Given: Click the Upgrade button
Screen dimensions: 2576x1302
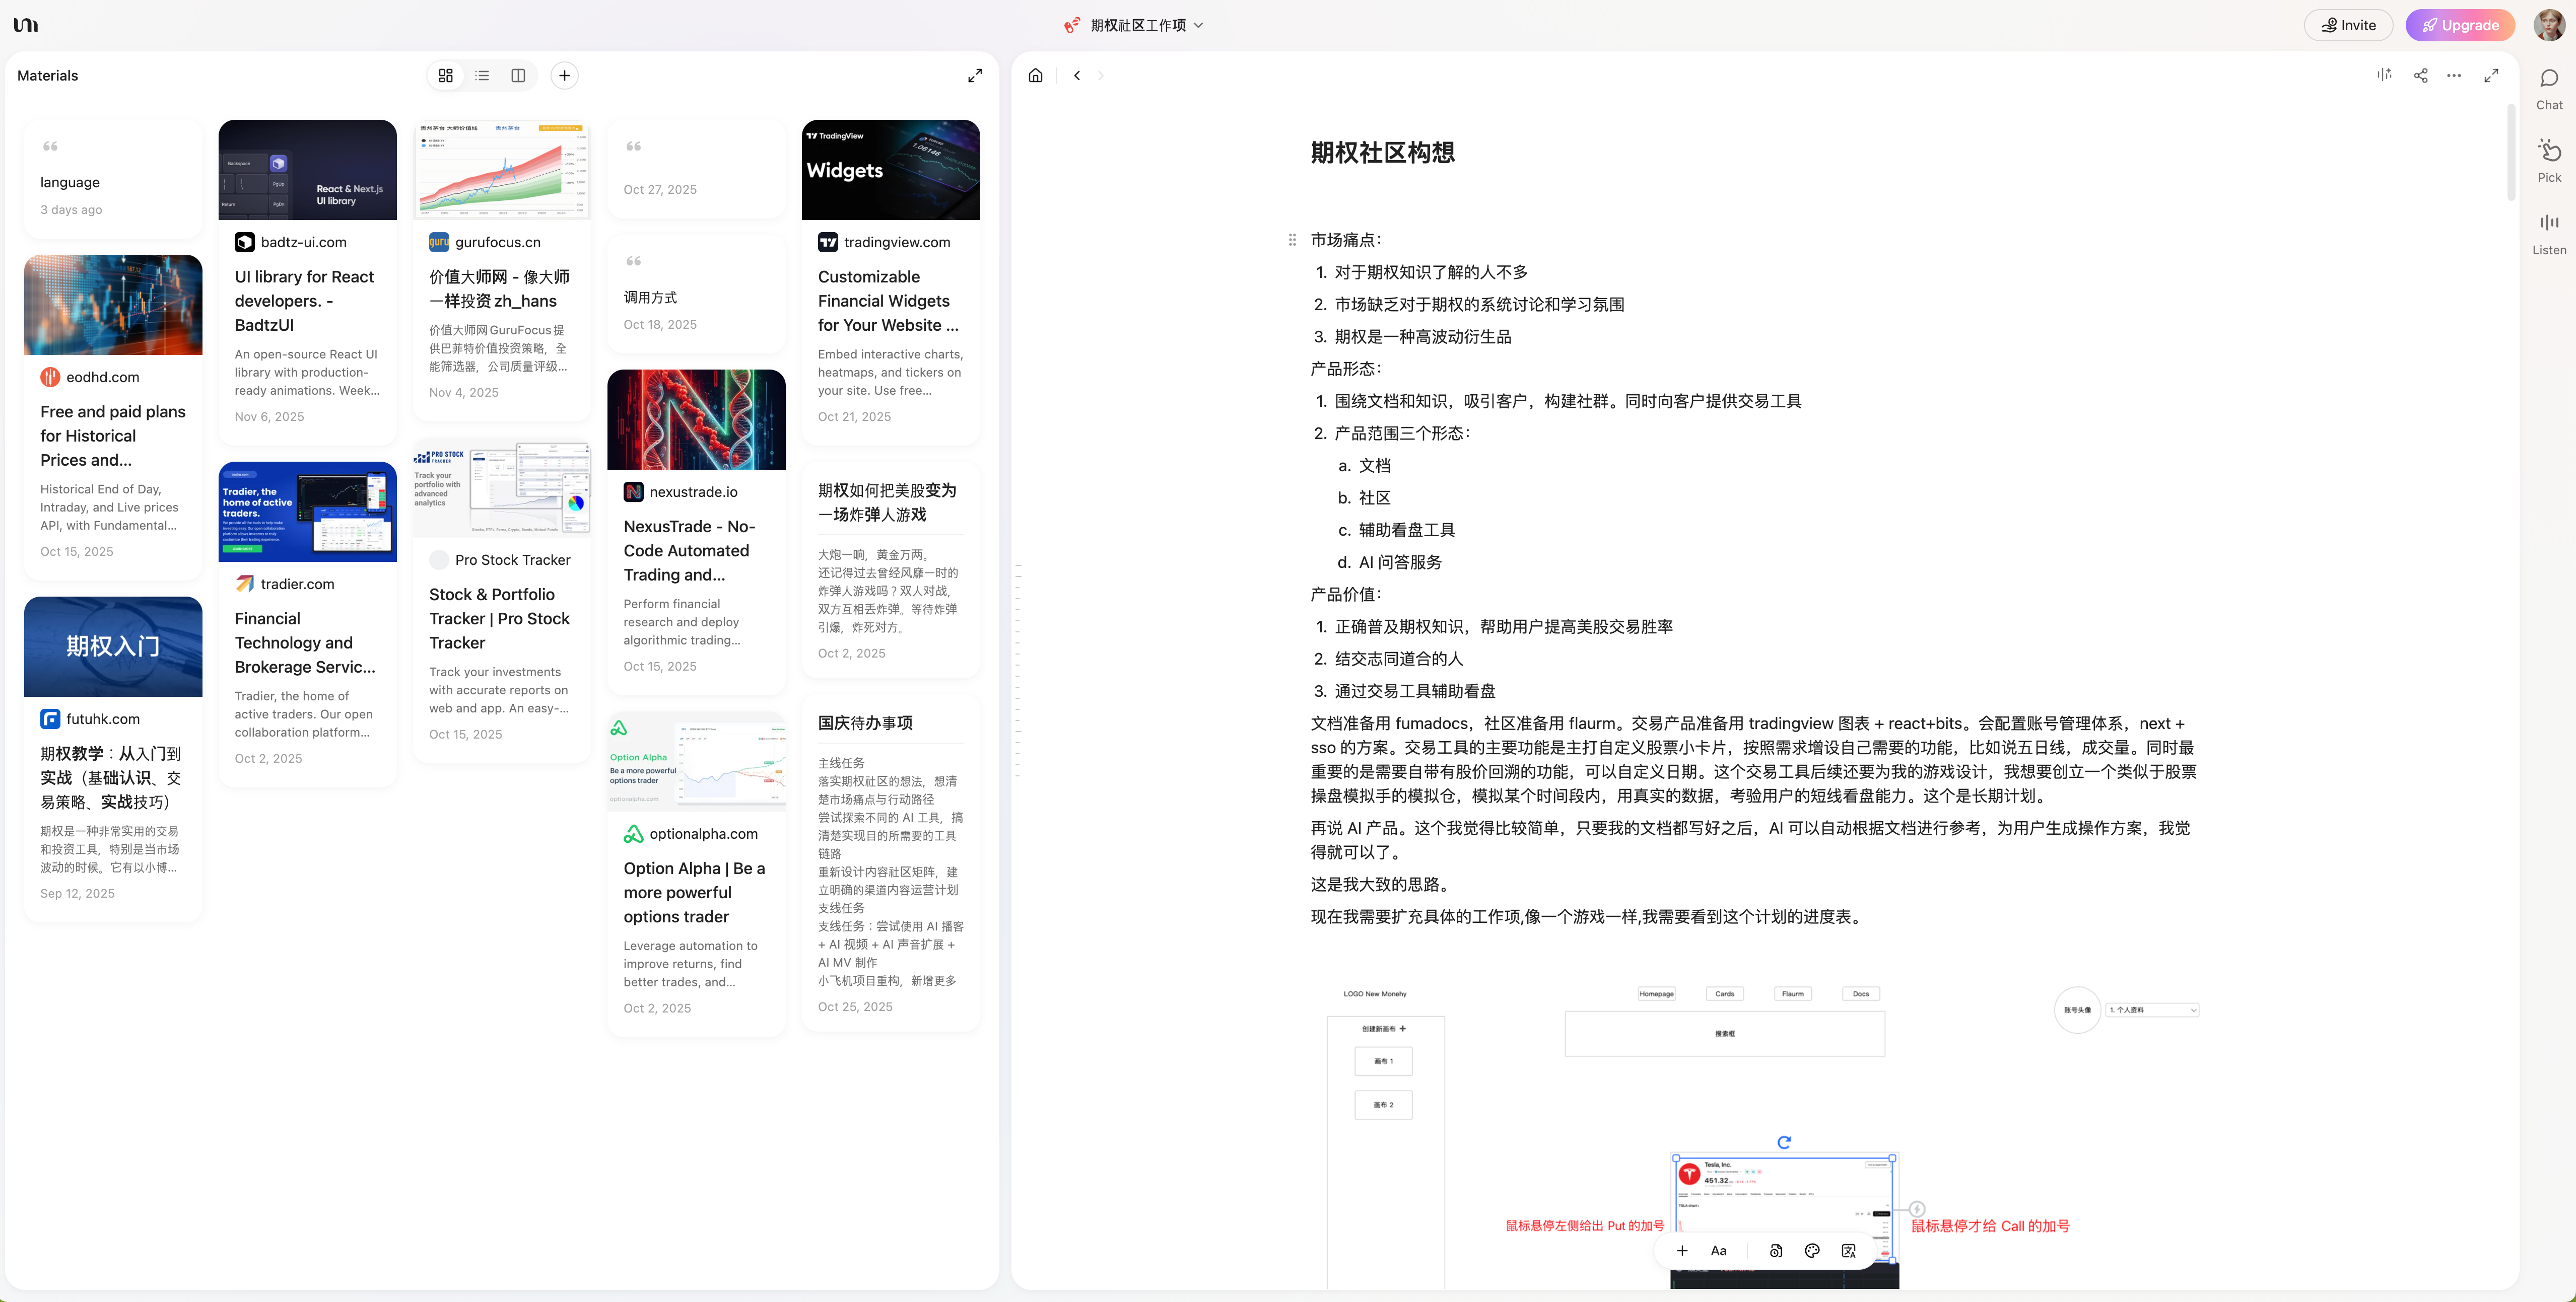Looking at the screenshot, I should [2459, 25].
